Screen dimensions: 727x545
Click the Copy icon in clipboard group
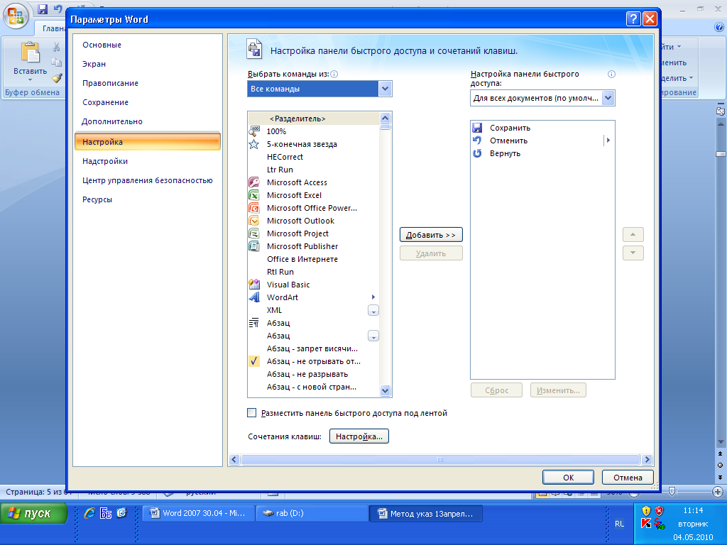[x=57, y=62]
